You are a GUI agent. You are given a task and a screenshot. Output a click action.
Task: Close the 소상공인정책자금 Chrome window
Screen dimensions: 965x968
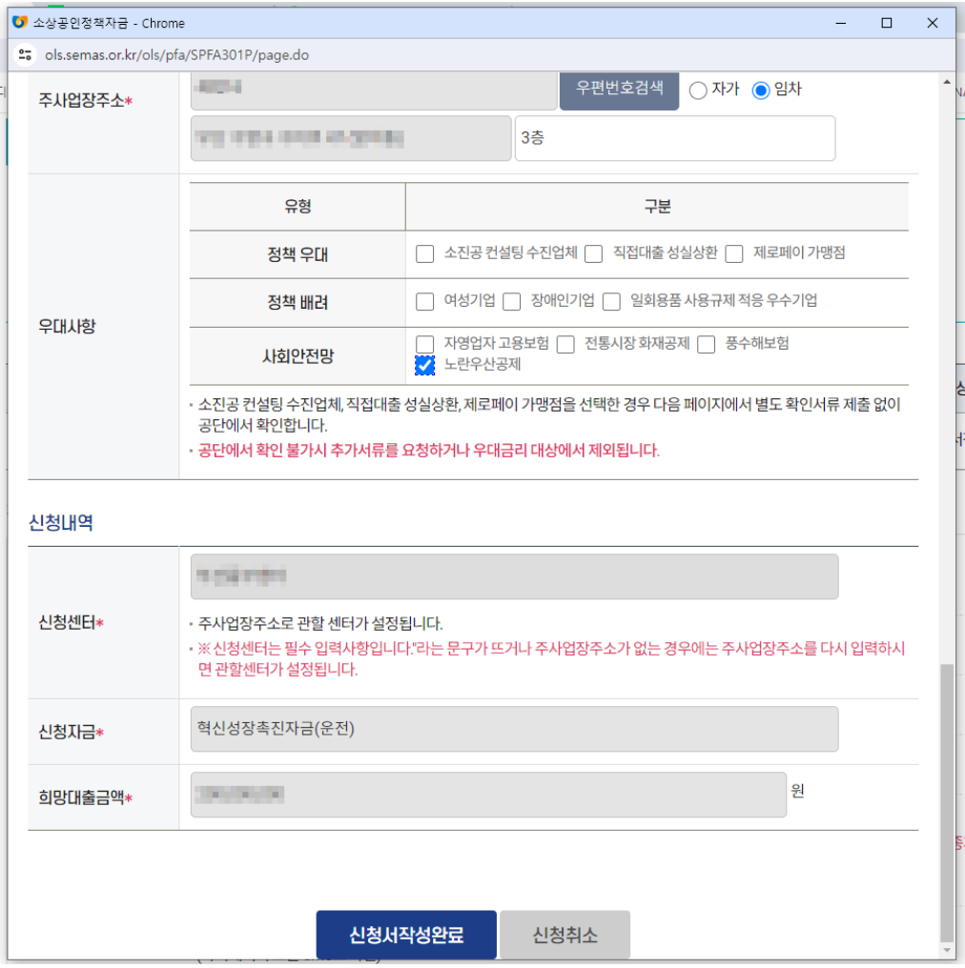(x=933, y=23)
